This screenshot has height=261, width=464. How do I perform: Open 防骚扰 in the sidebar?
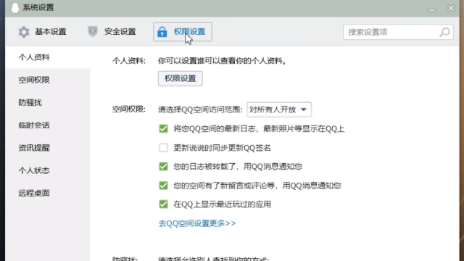(47, 103)
